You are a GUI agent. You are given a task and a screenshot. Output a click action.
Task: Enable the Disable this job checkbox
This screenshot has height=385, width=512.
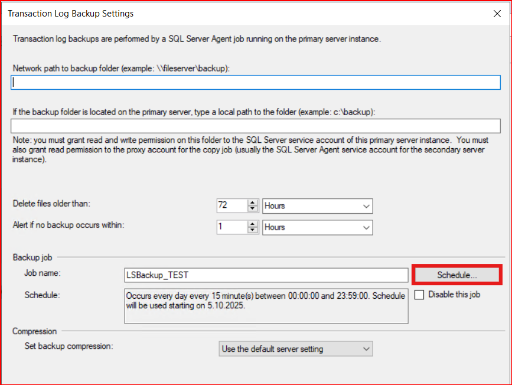(x=419, y=294)
